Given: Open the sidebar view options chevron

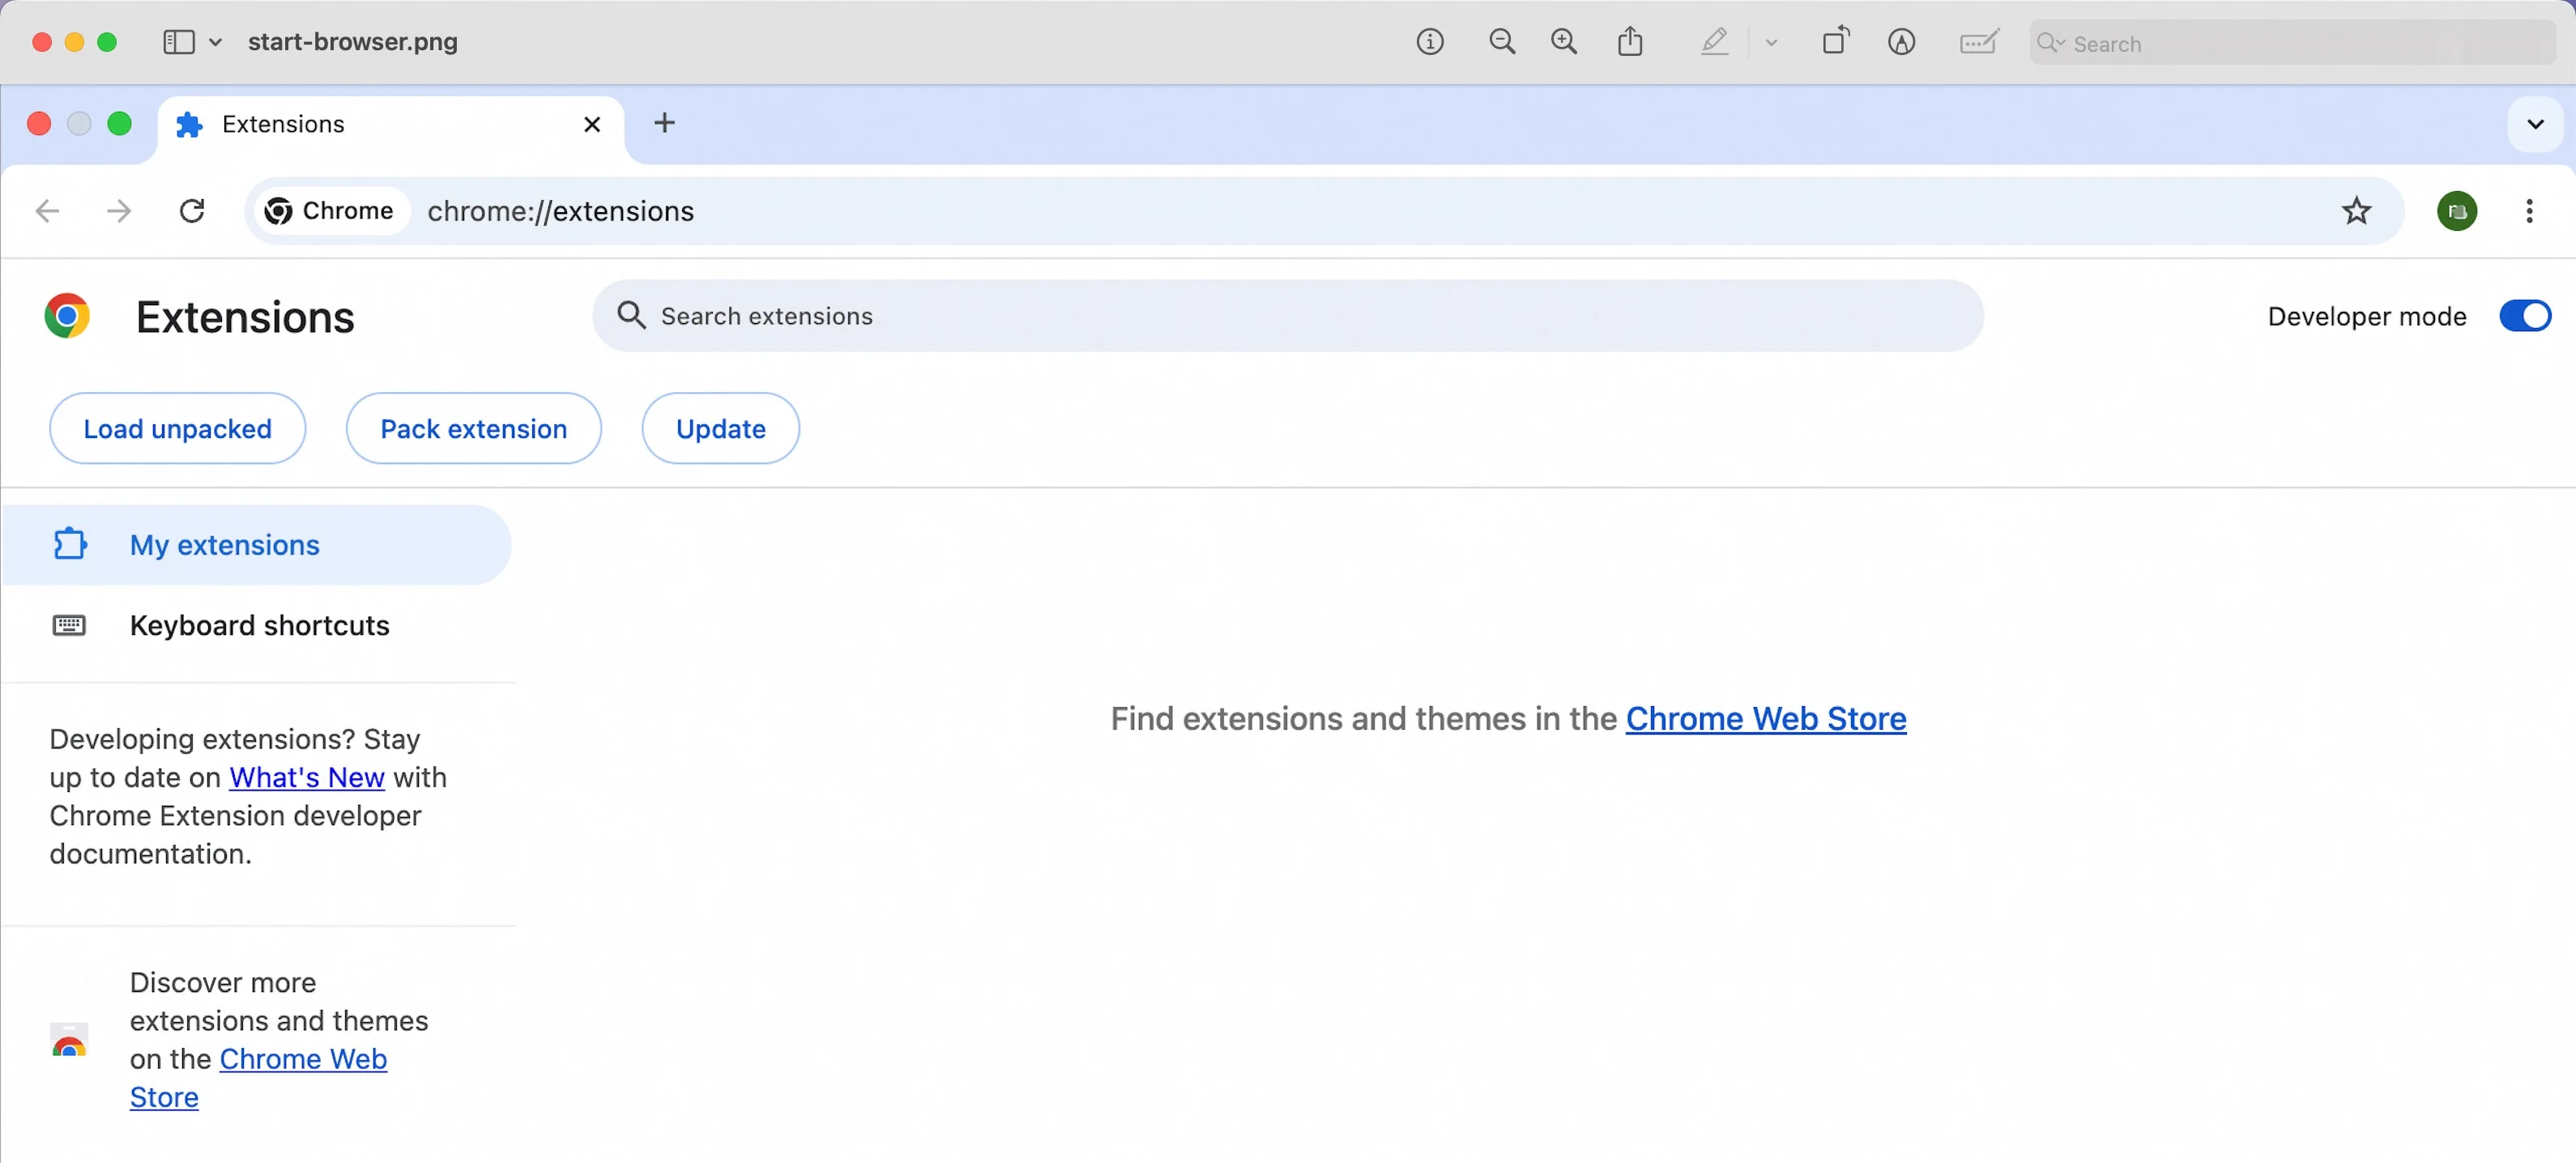Looking at the screenshot, I should tap(215, 42).
